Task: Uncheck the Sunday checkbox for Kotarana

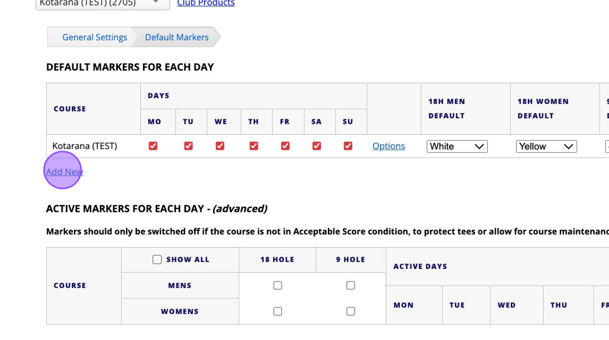Action: (x=348, y=146)
